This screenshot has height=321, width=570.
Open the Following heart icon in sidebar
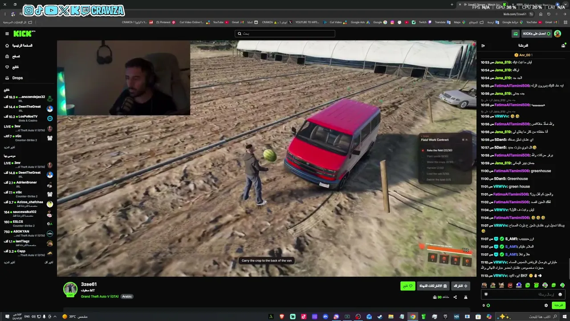pyautogui.click(x=7, y=67)
